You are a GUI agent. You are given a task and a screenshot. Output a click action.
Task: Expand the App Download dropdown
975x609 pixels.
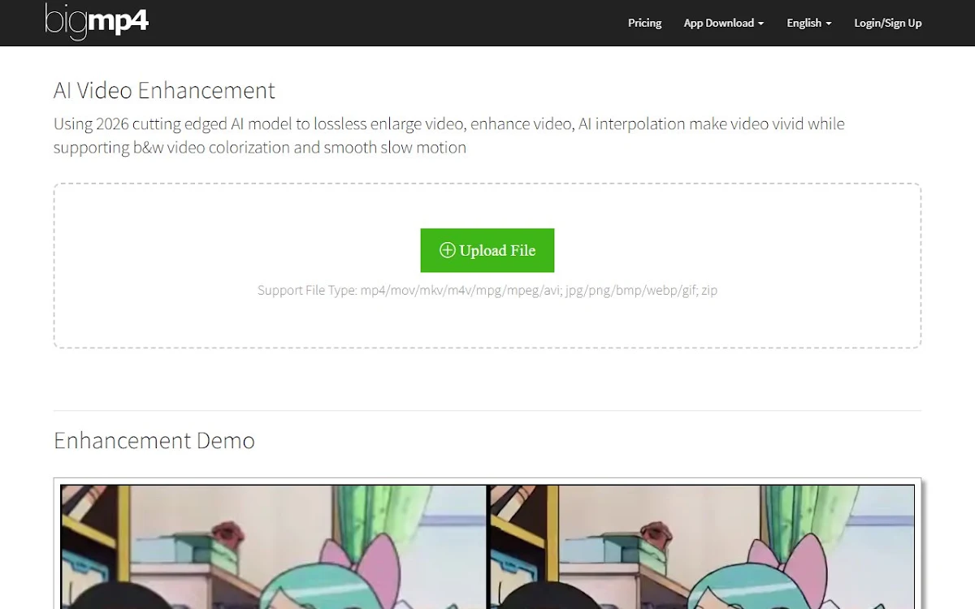724,23
